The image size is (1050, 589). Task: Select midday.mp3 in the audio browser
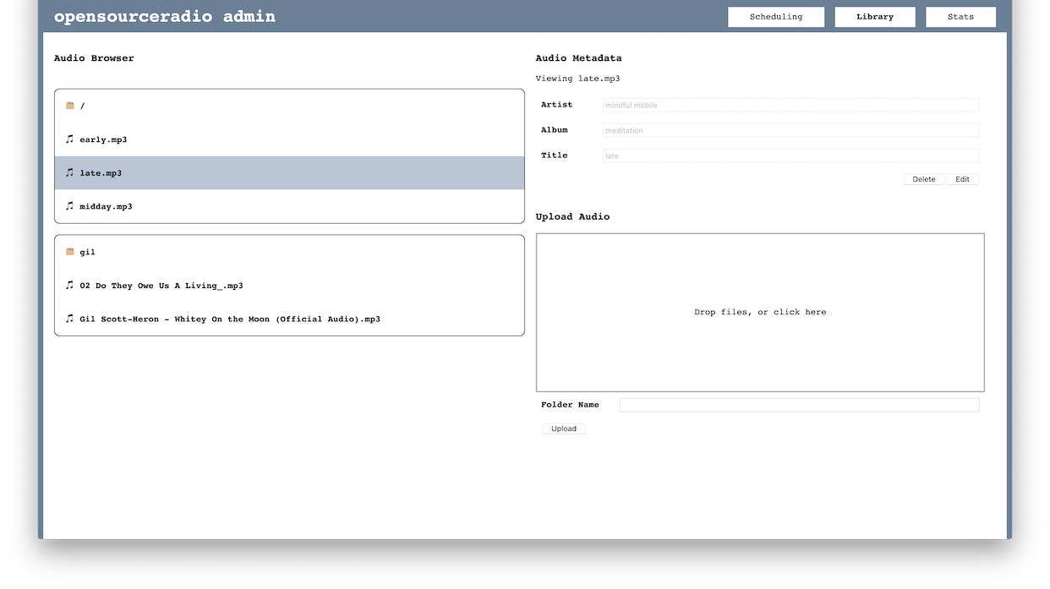pos(289,206)
